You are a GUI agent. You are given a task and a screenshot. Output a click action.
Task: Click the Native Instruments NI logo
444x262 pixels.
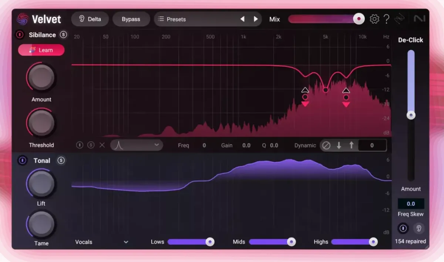coord(419,19)
